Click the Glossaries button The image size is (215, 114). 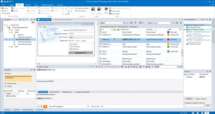189,99
